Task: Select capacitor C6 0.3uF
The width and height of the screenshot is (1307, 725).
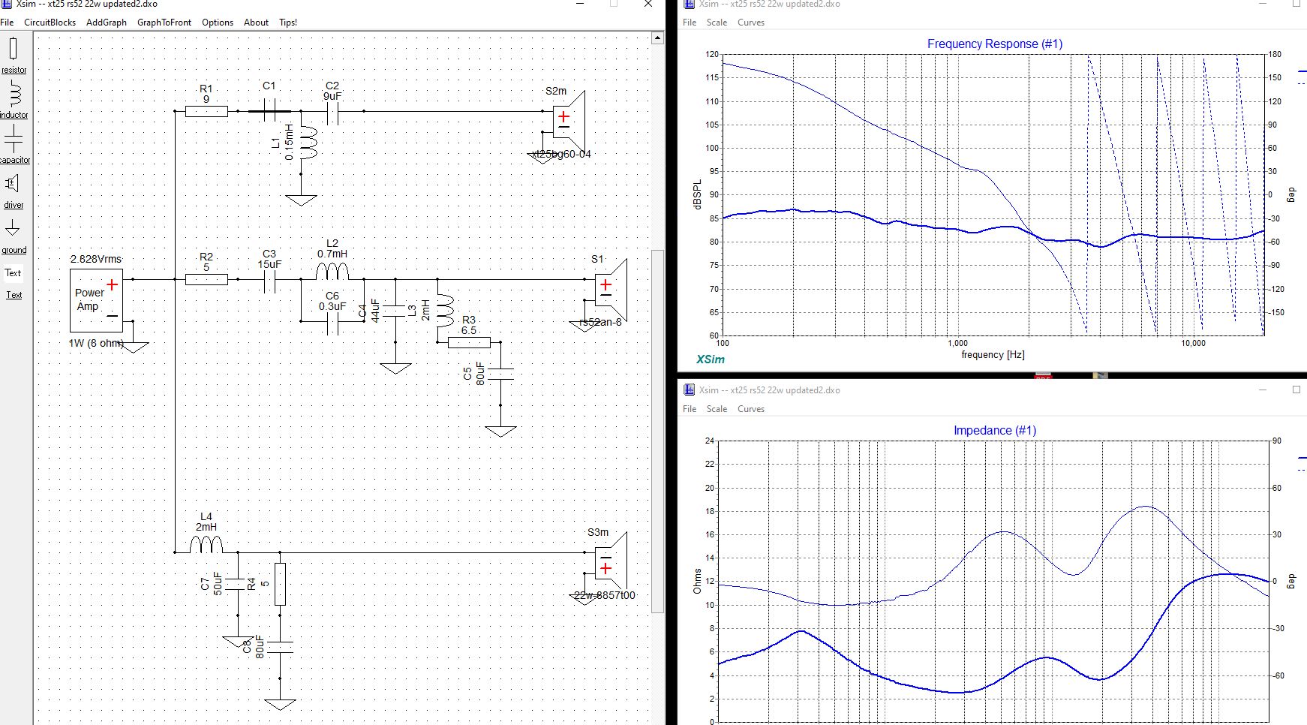Action: (332, 323)
